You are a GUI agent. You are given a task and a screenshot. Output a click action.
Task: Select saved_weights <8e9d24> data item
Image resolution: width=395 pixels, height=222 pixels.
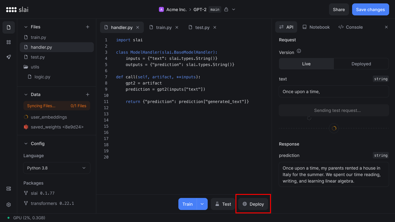pyautogui.click(x=57, y=127)
